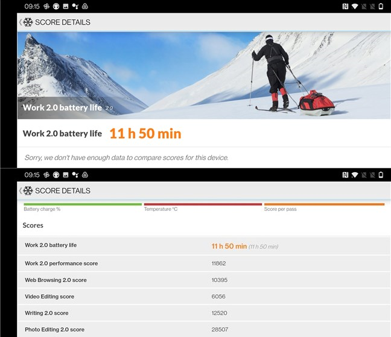Tap the 10395 web browsing value
This screenshot has width=391, height=337.
click(220, 280)
